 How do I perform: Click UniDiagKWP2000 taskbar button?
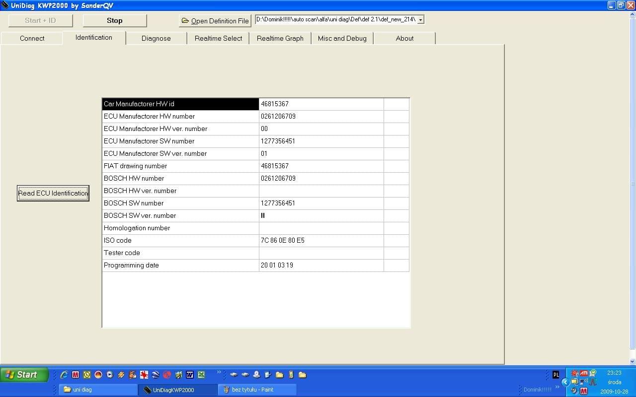click(x=177, y=390)
